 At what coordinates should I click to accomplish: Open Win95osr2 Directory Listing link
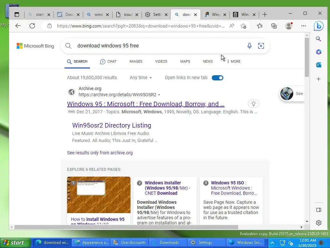112,125
